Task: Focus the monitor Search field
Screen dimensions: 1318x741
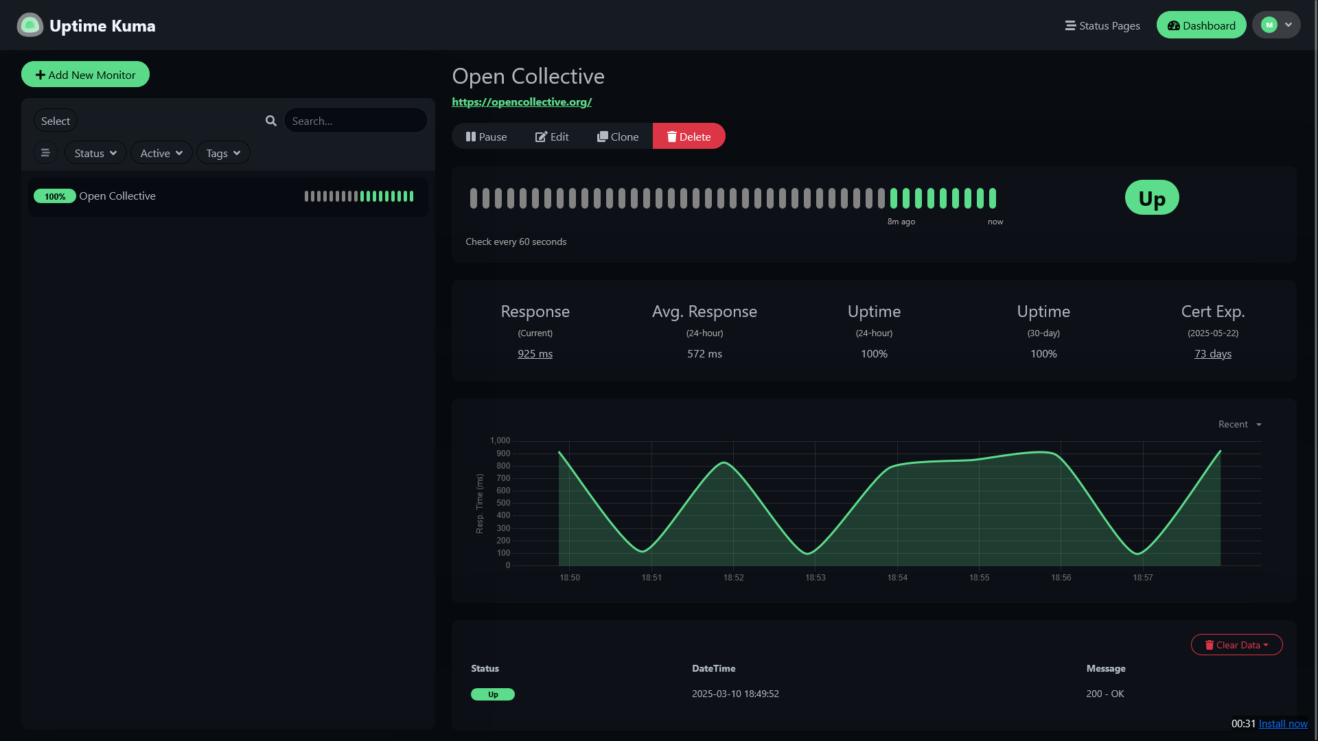Action: (356, 121)
